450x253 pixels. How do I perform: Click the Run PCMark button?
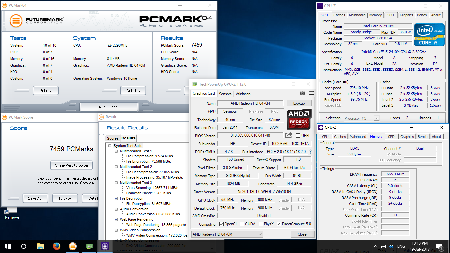109,107
